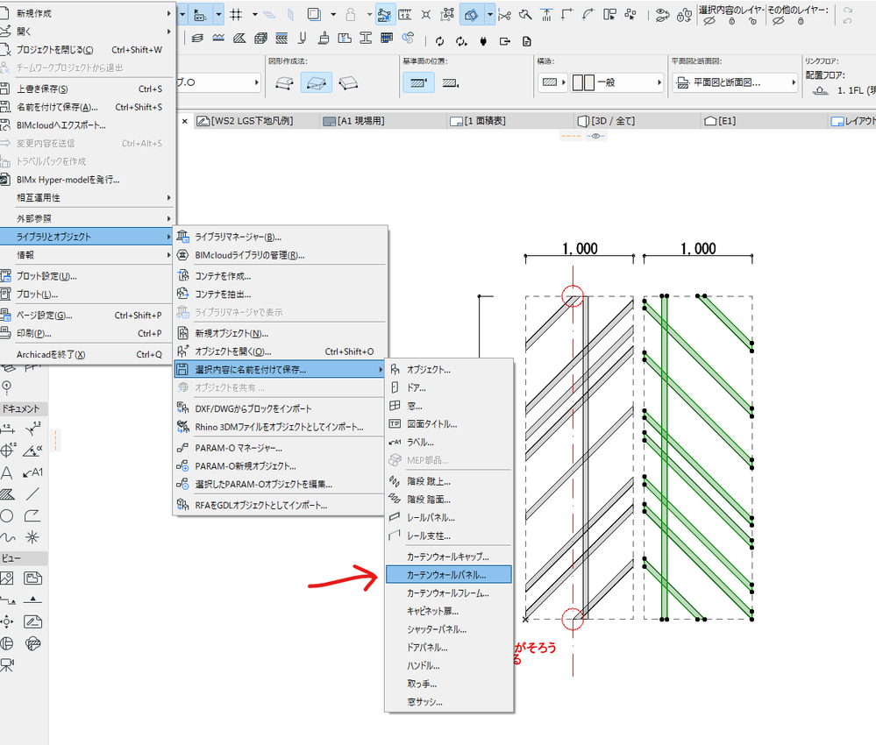The image size is (876, 745).
Task: Click the plug (add-on) toolbar icon
Action: click(484, 41)
